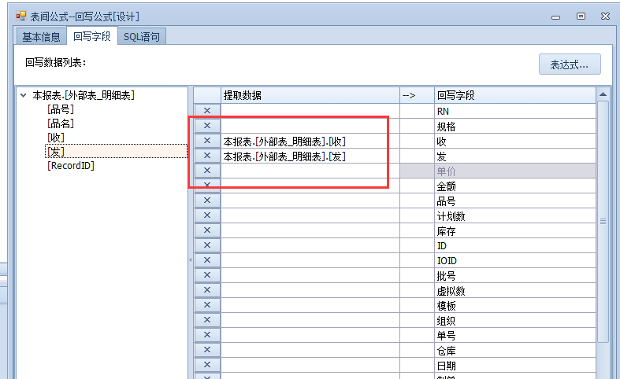
Task: Click the 提取数据 cell of the 单价 row
Action: (x=310, y=171)
